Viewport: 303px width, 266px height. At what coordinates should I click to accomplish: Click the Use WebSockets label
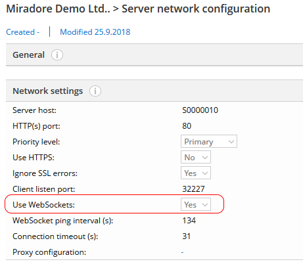click(43, 205)
